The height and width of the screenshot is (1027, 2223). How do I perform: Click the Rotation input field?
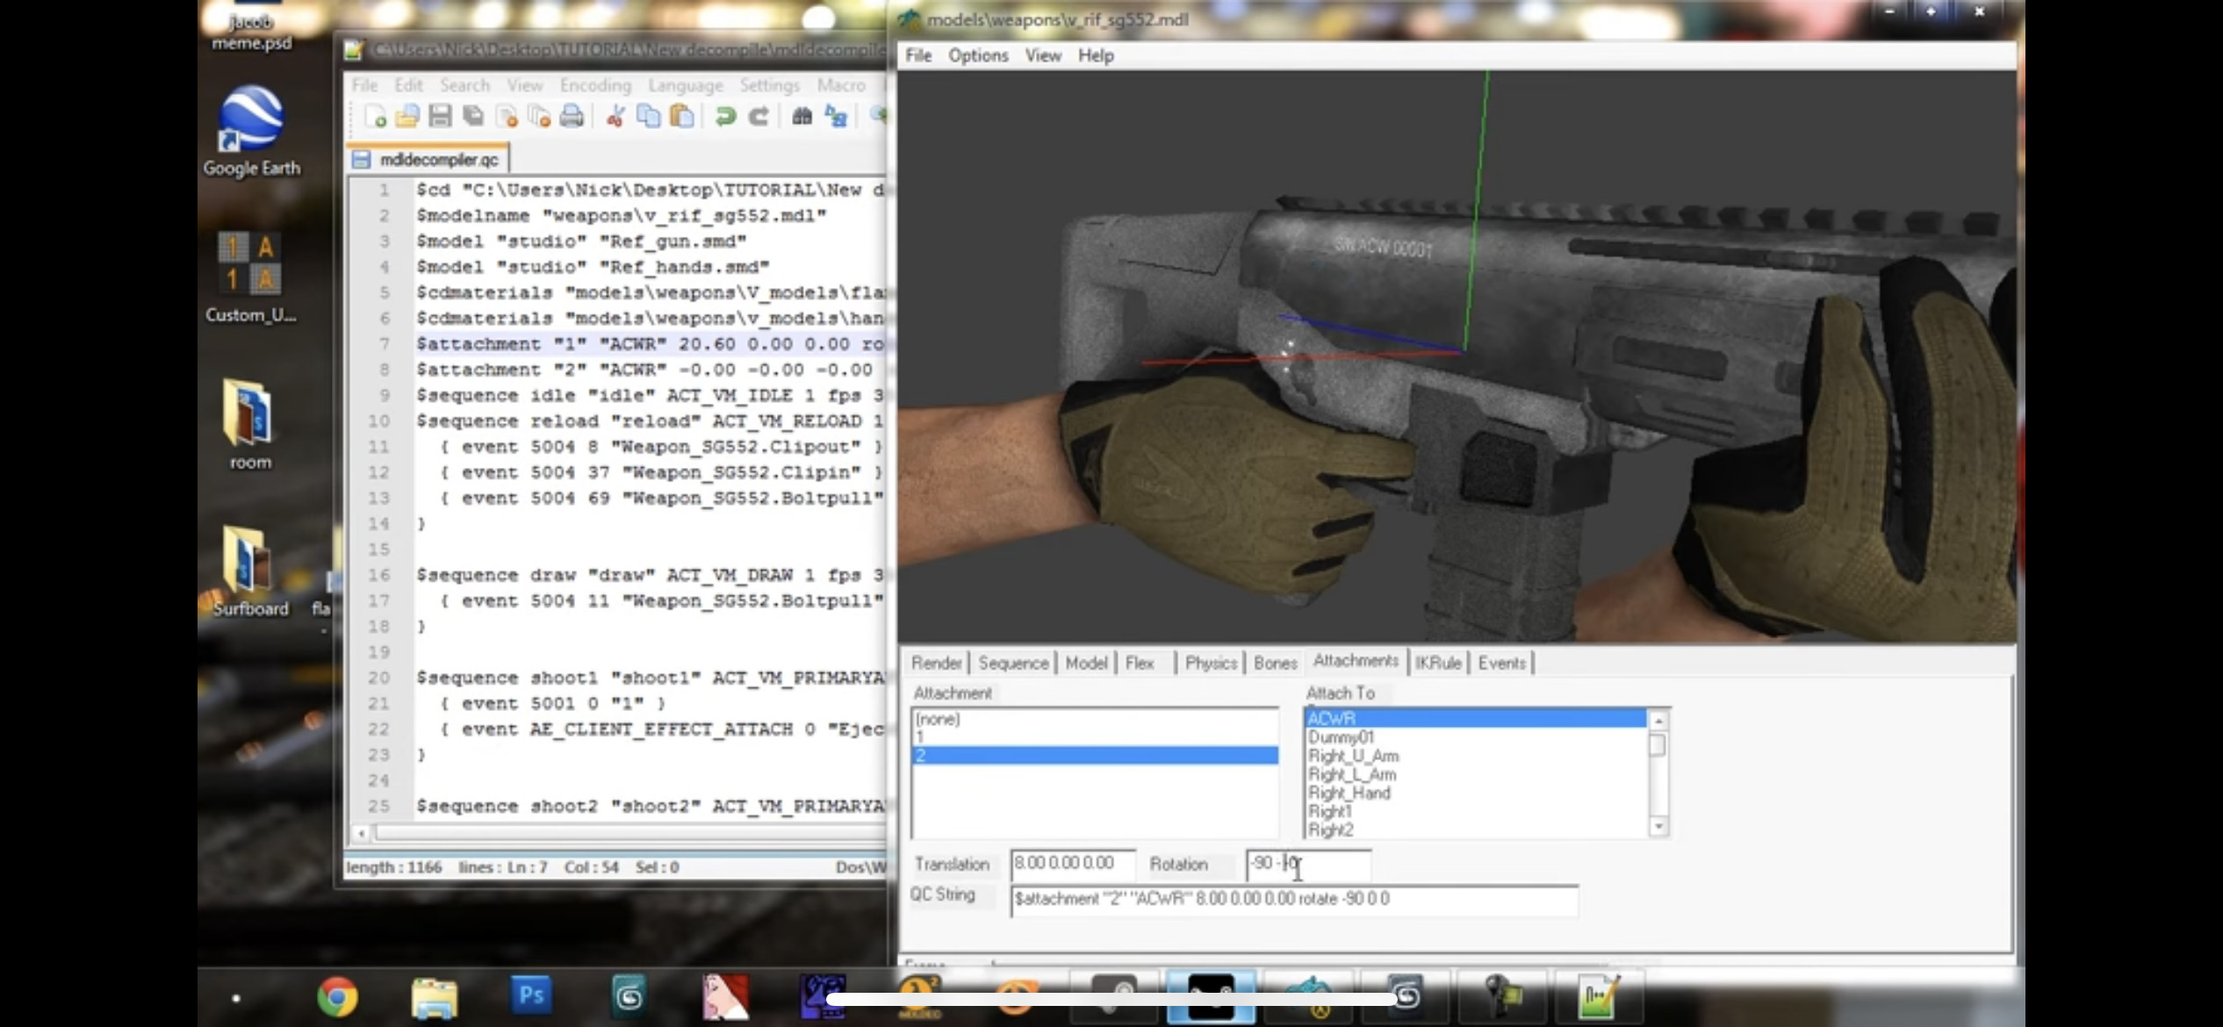pos(1308,864)
